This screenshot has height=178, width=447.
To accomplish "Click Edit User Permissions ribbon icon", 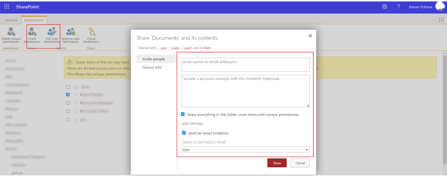I will tap(52, 35).
